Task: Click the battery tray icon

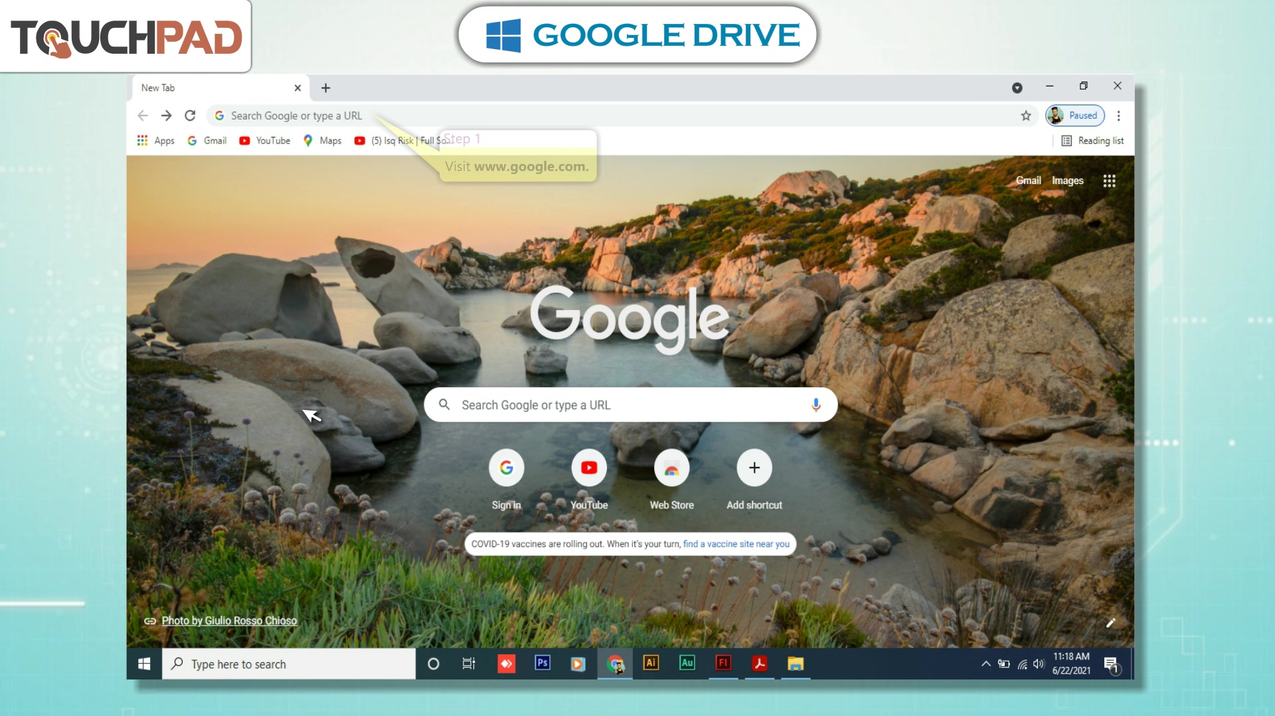Action: [1004, 664]
